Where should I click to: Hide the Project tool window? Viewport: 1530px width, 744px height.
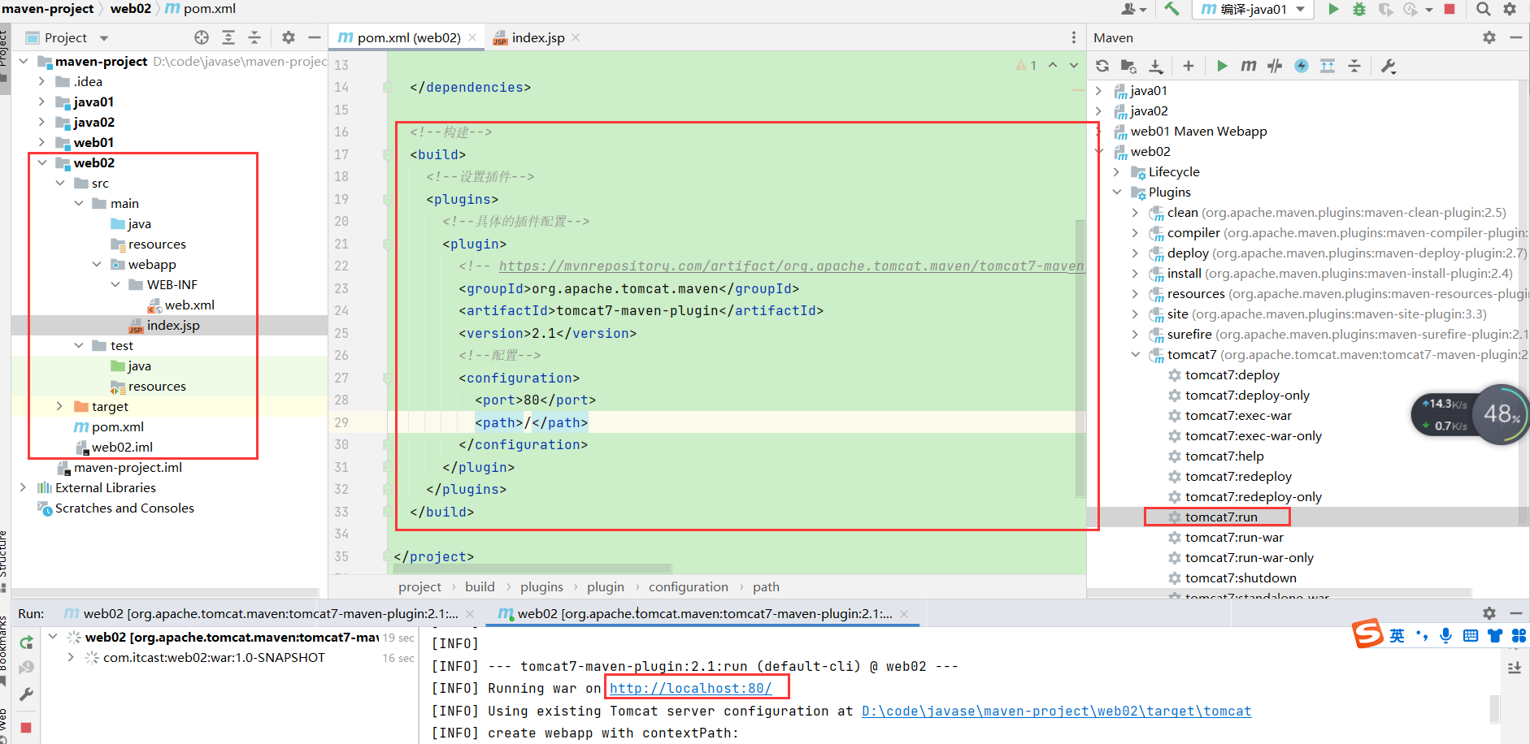(315, 37)
